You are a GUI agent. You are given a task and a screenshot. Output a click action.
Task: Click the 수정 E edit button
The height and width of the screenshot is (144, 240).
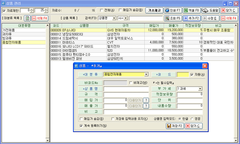[210, 18]
